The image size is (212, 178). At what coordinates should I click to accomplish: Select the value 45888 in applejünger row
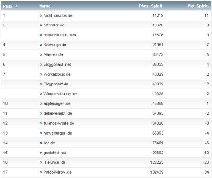[x=158, y=104]
